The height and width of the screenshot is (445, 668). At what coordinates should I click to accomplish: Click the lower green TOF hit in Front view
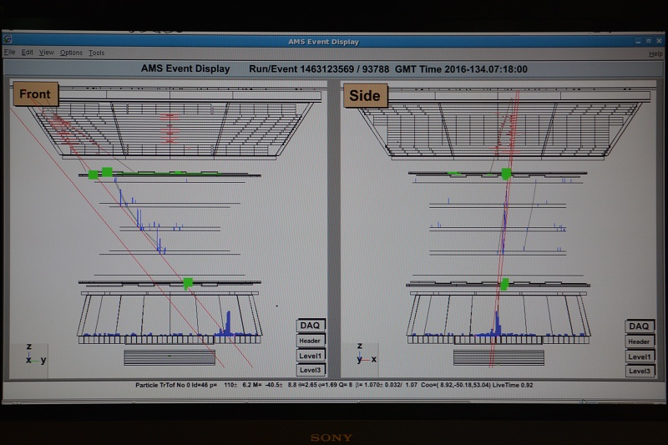tap(188, 283)
